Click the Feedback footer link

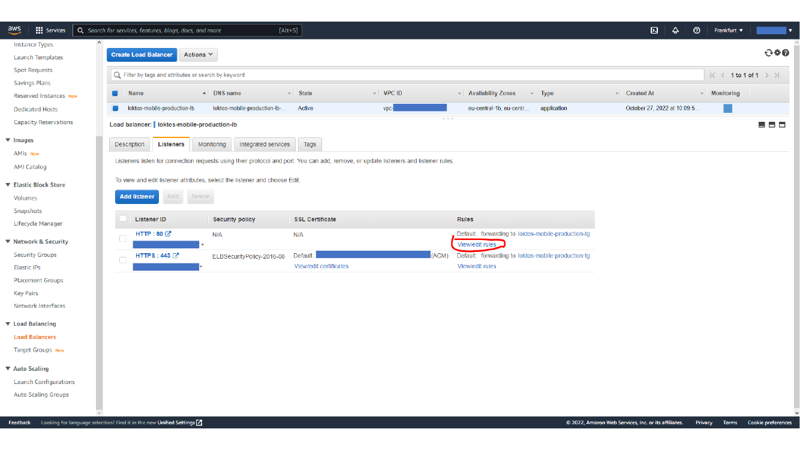point(20,423)
